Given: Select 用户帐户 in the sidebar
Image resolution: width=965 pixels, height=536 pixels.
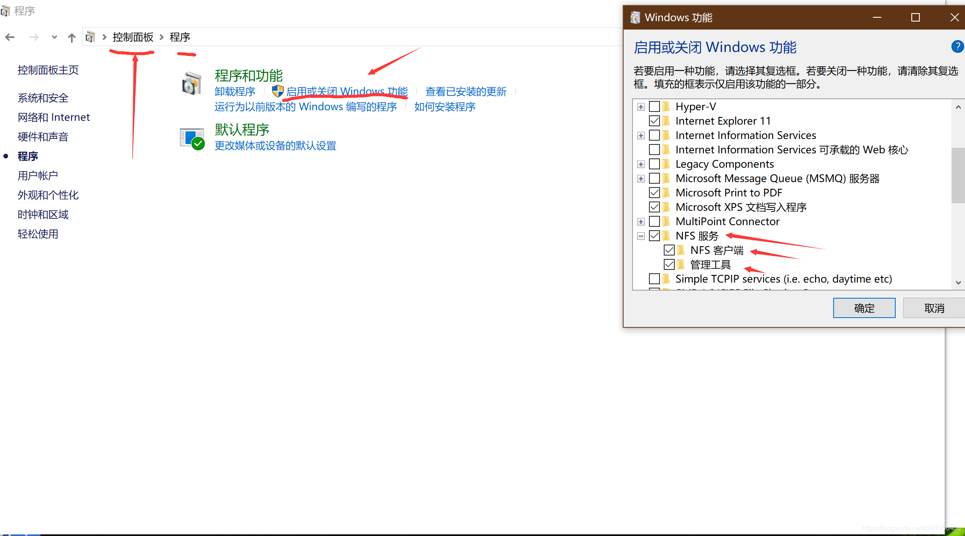Looking at the screenshot, I should point(38,175).
